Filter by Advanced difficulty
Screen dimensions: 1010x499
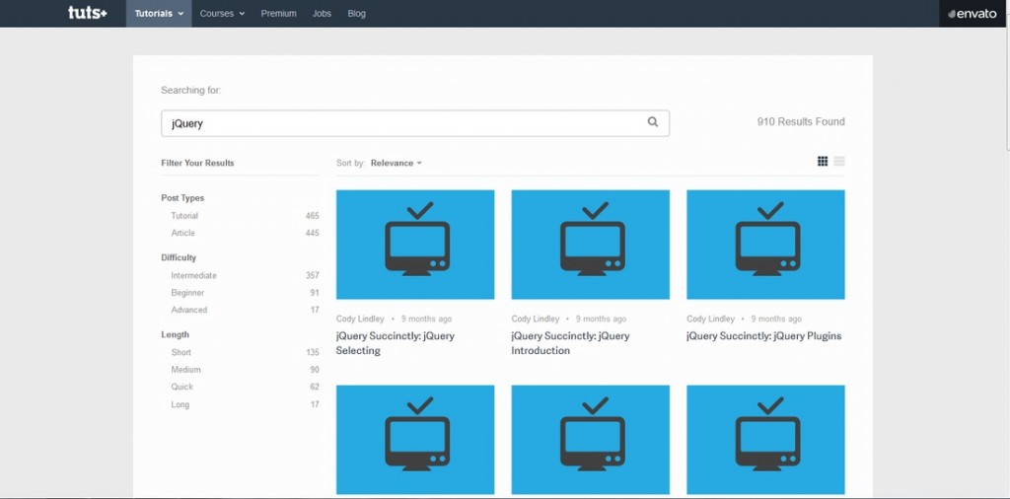[188, 310]
